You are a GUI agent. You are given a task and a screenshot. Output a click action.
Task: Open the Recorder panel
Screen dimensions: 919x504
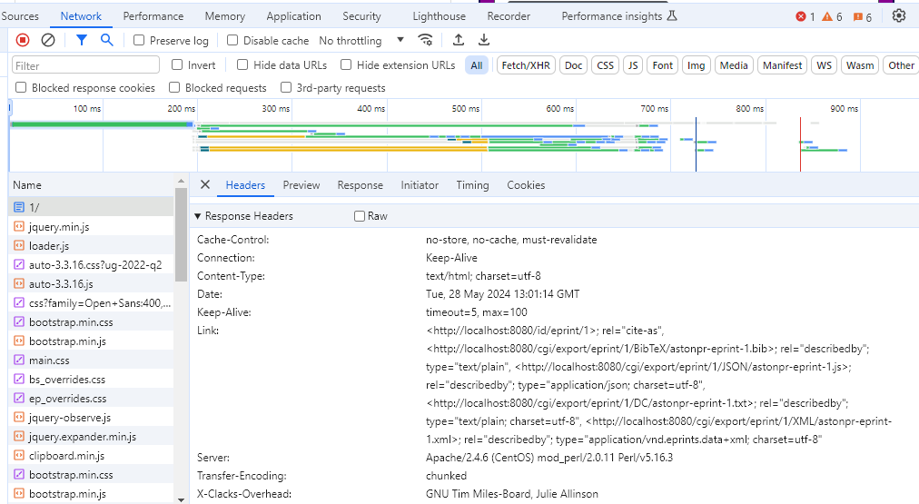click(x=509, y=16)
